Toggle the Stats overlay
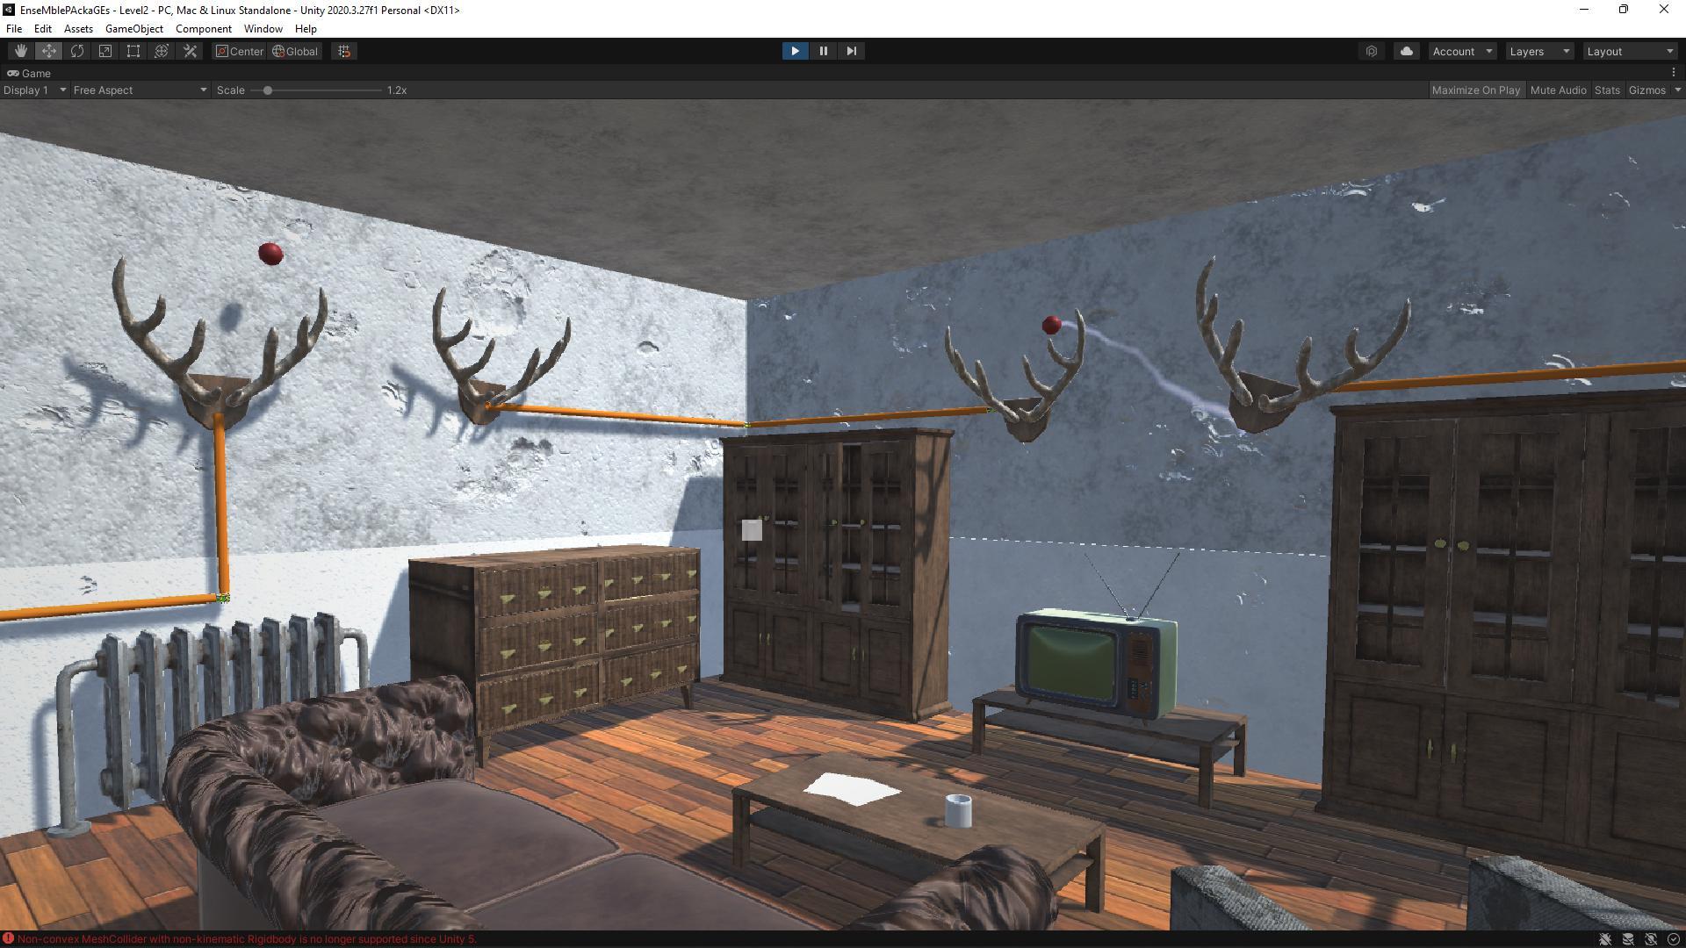 [1607, 90]
